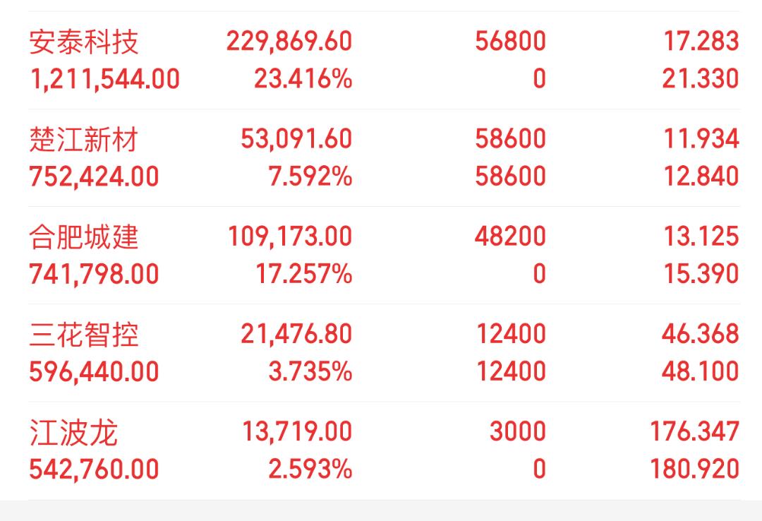762x521 pixels.
Task: Select the current price 15.390
Action: [x=700, y=273]
